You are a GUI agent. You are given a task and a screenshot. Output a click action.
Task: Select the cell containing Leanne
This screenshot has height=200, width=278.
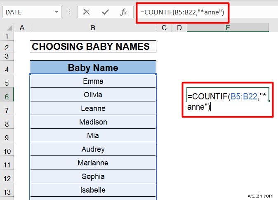(x=93, y=108)
